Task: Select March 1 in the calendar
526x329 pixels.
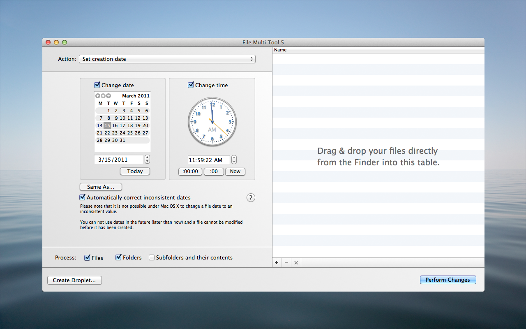Action: 108,111
